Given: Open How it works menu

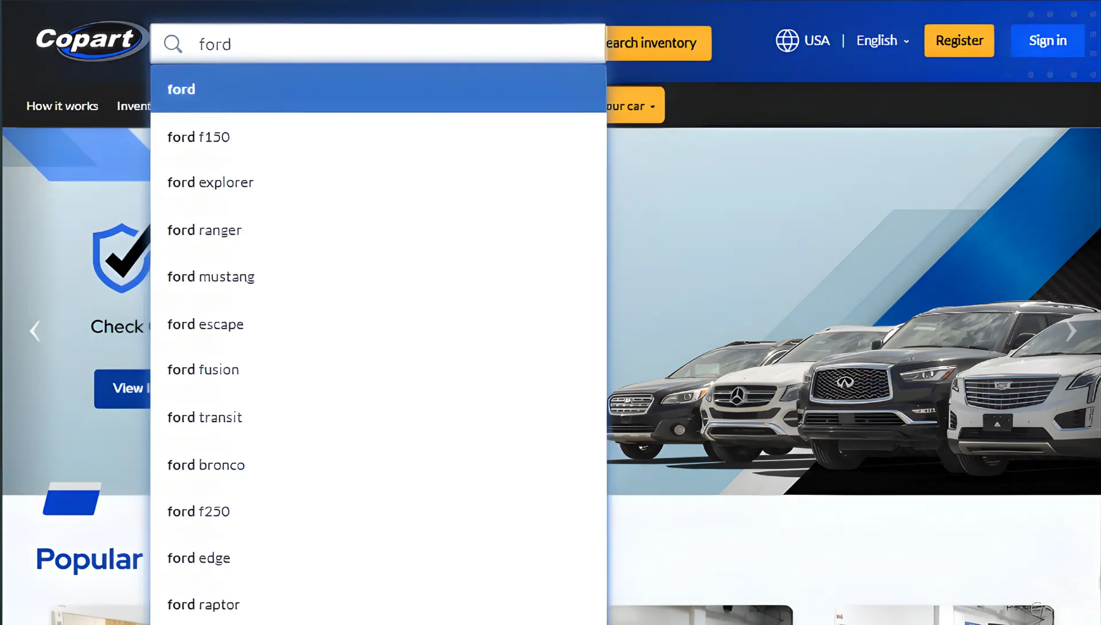Looking at the screenshot, I should click(x=62, y=106).
